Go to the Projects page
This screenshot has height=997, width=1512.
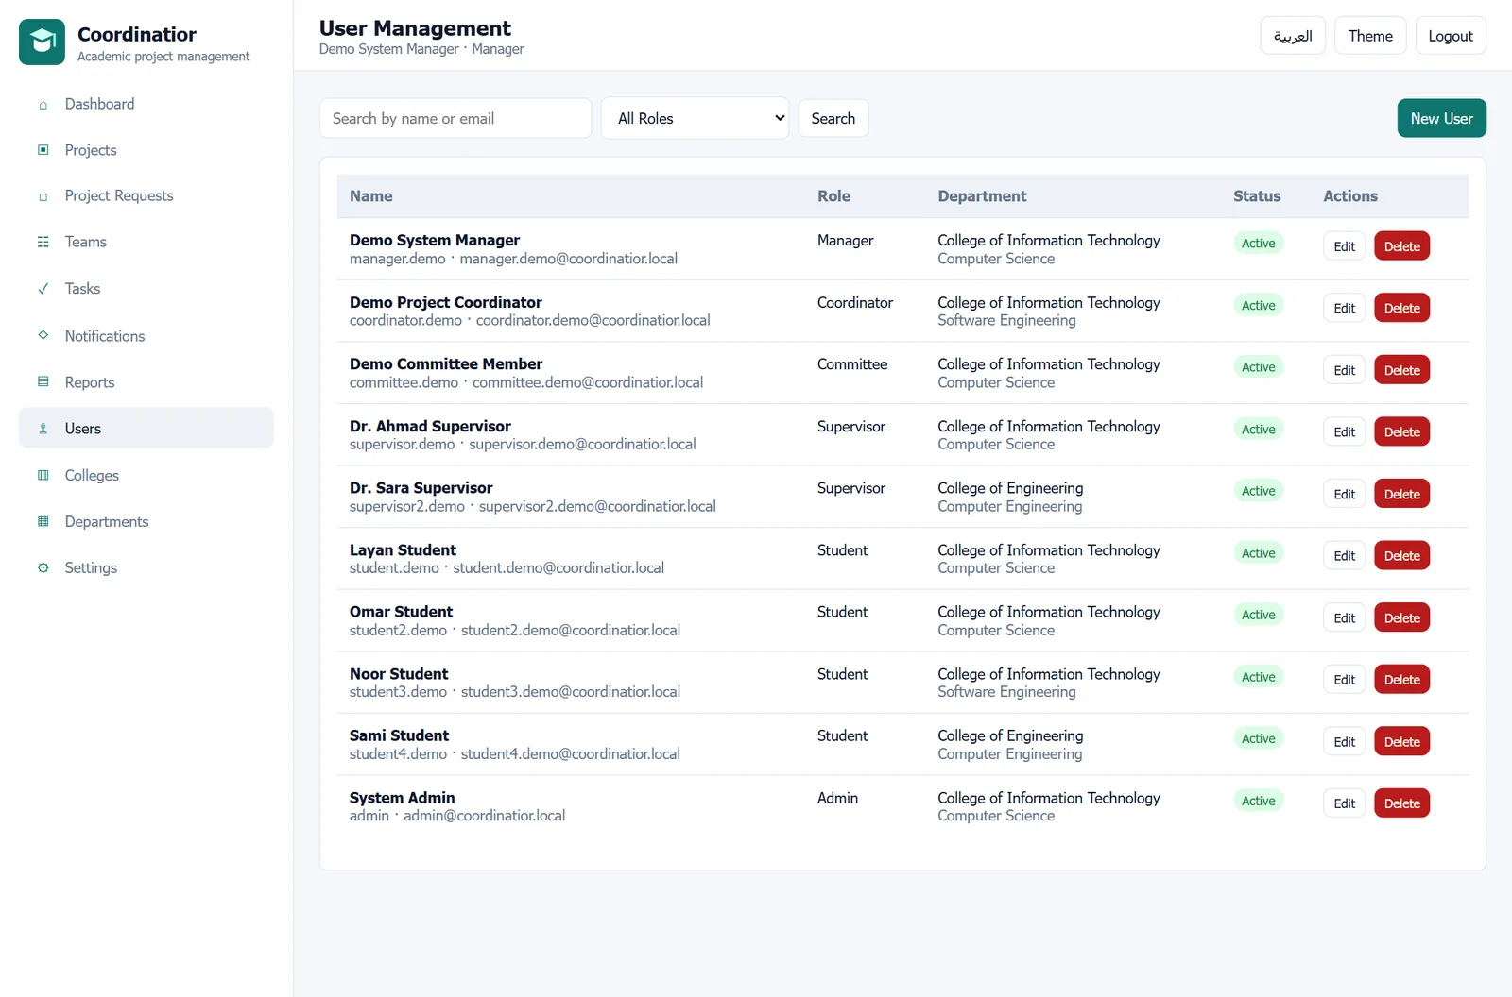146,150
